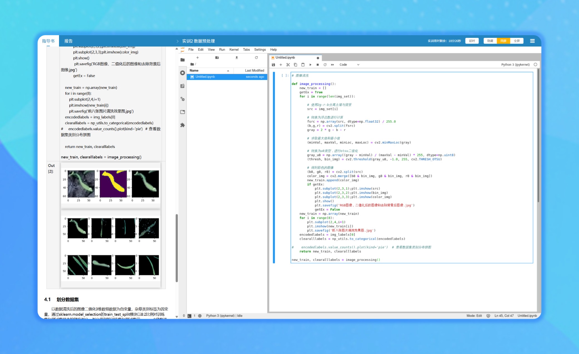Click the kernel count icon in status bar

pyautogui.click(x=200, y=316)
